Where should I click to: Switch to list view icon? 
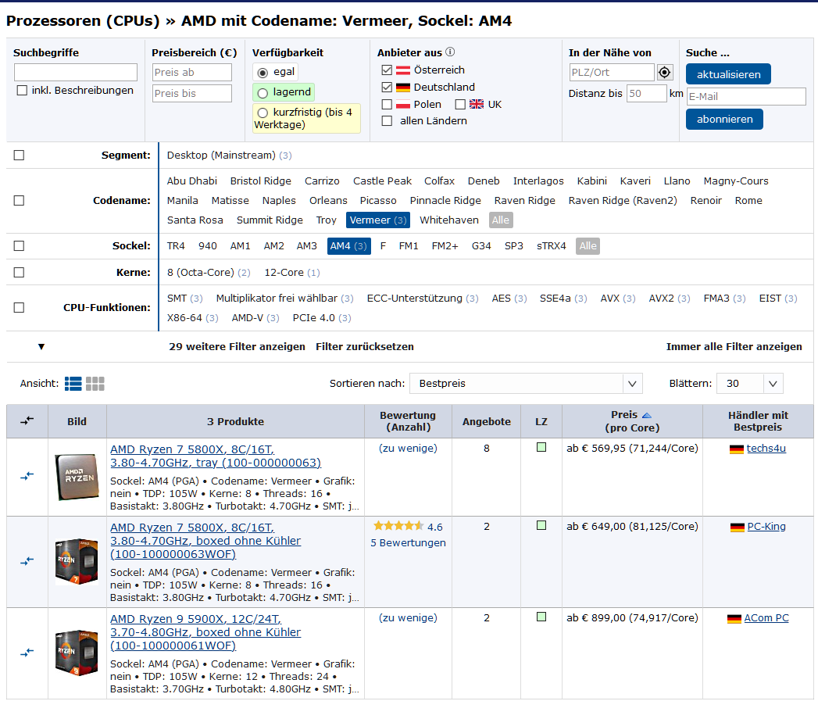(x=73, y=384)
